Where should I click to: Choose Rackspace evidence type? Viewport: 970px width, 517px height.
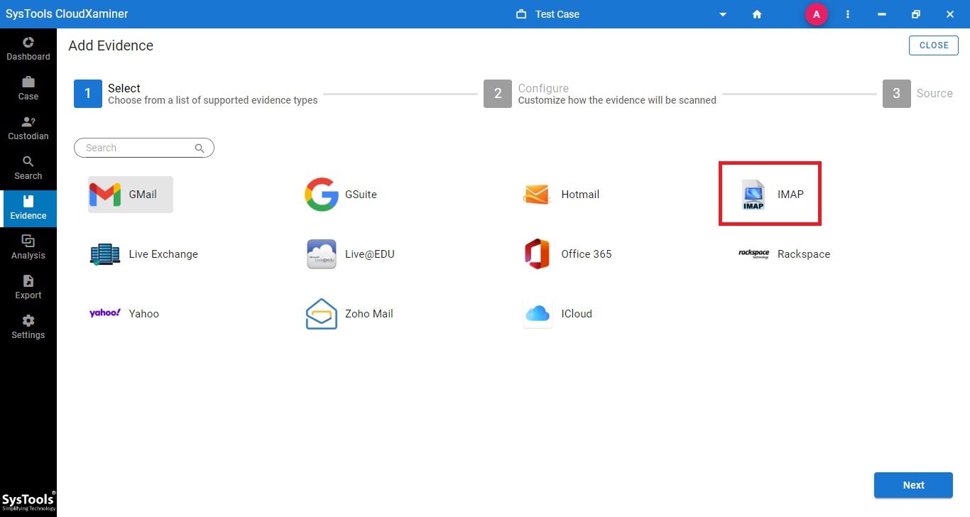click(x=784, y=254)
